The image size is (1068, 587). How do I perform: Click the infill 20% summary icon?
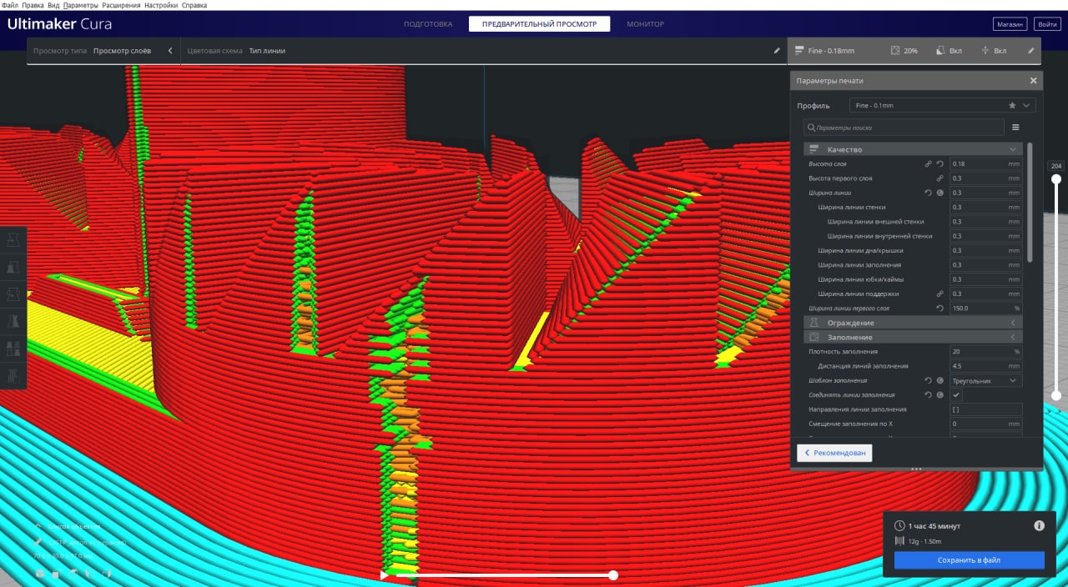[x=895, y=51]
